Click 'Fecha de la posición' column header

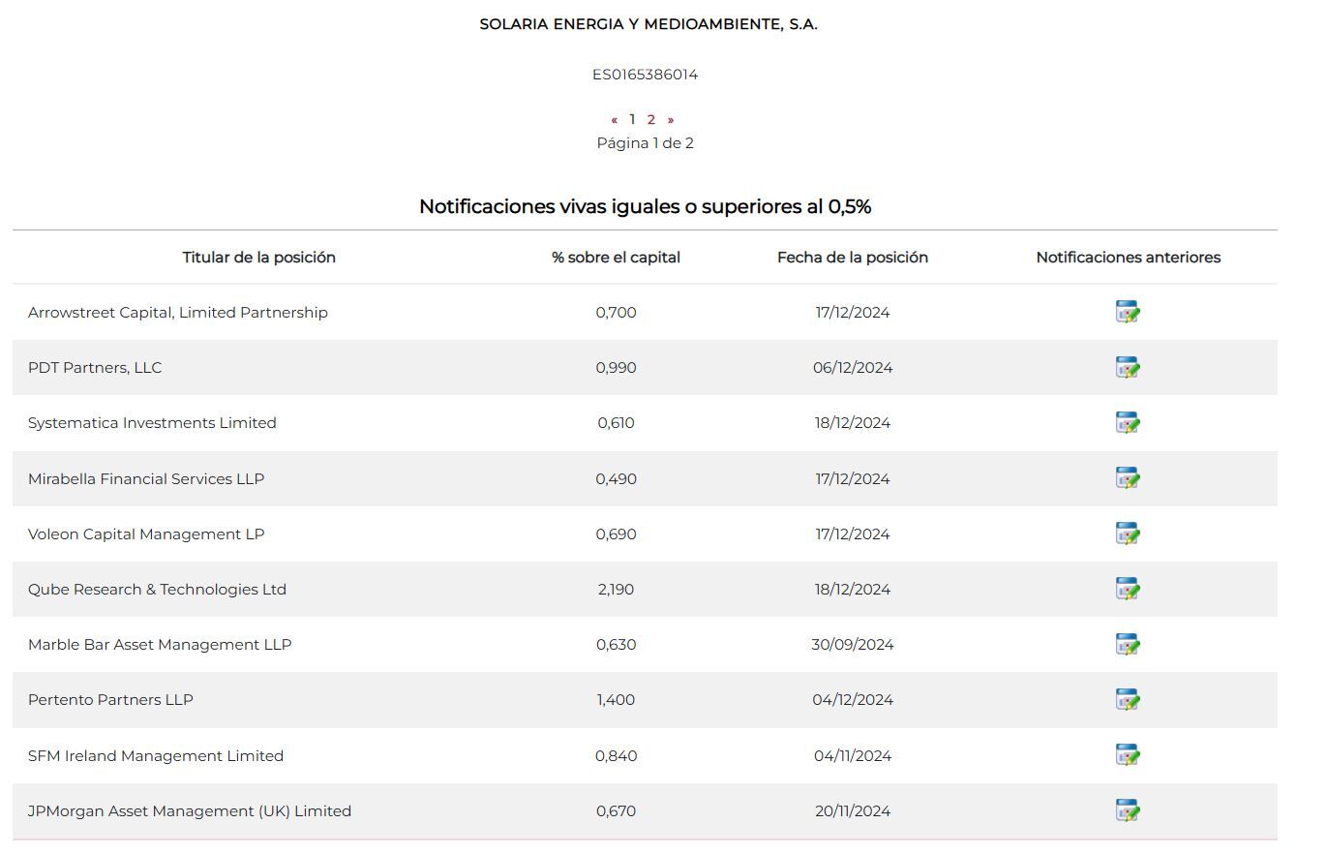click(x=852, y=258)
